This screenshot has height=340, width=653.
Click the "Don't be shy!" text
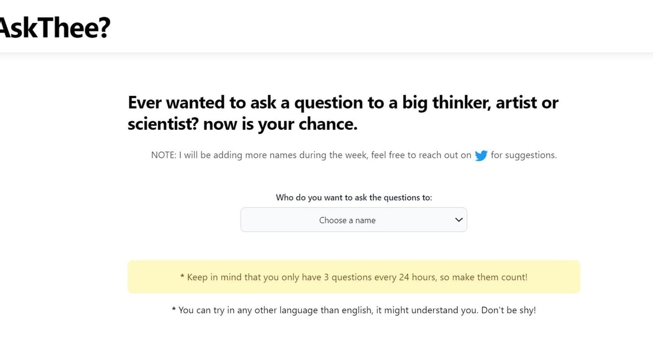coord(508,310)
